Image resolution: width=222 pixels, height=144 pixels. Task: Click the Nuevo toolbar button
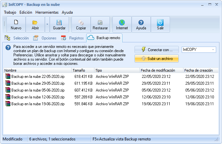click(x=16, y=24)
